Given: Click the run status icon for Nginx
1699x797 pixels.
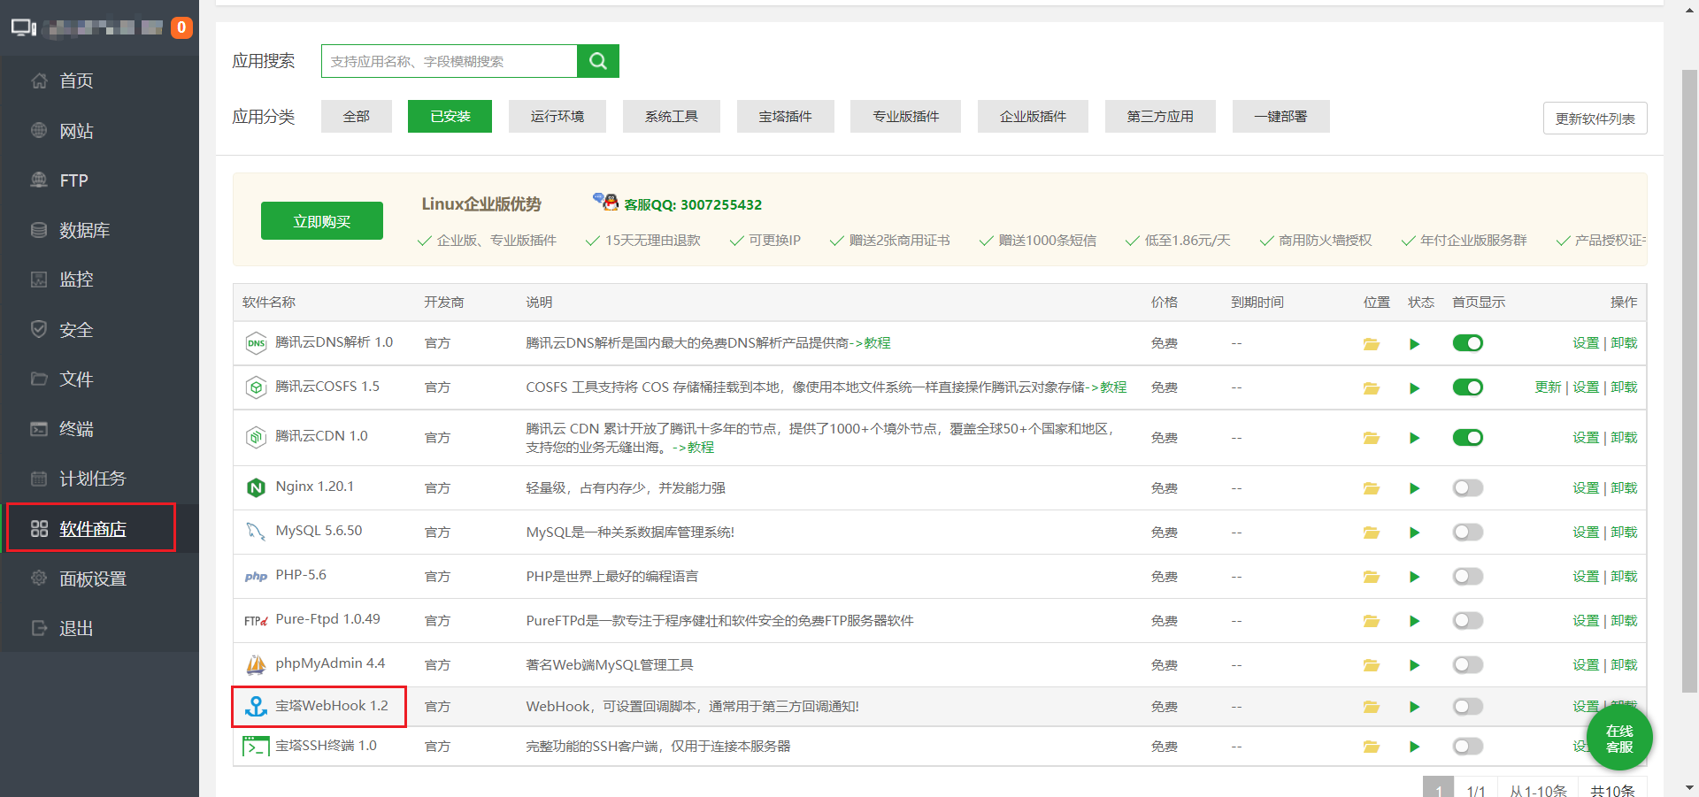Looking at the screenshot, I should coord(1414,488).
